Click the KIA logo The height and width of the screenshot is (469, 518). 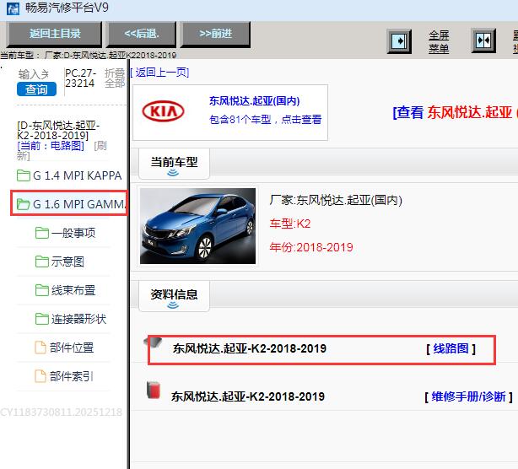(163, 111)
